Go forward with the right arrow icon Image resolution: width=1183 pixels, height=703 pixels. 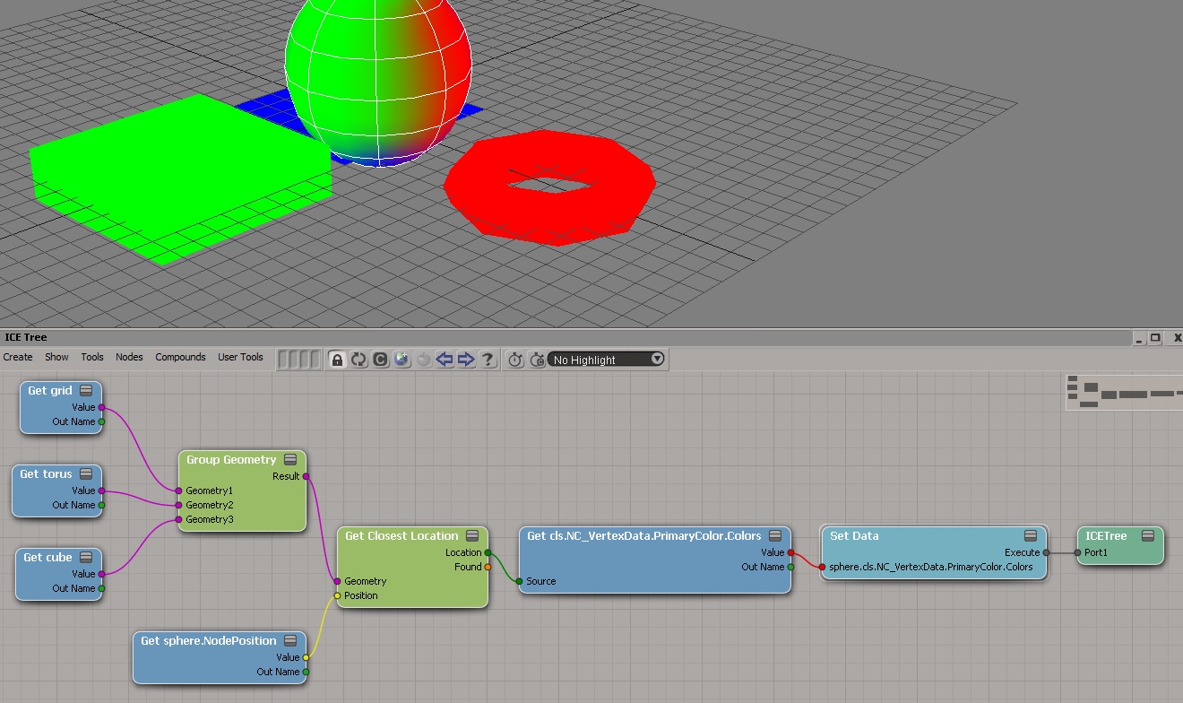point(466,360)
